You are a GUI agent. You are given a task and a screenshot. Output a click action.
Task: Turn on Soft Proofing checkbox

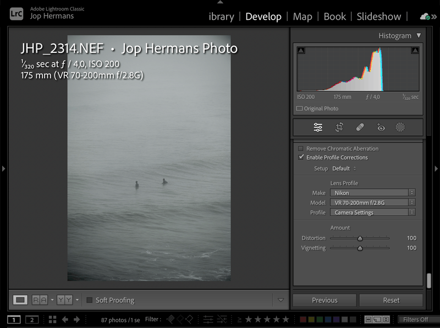pyautogui.click(x=90, y=300)
